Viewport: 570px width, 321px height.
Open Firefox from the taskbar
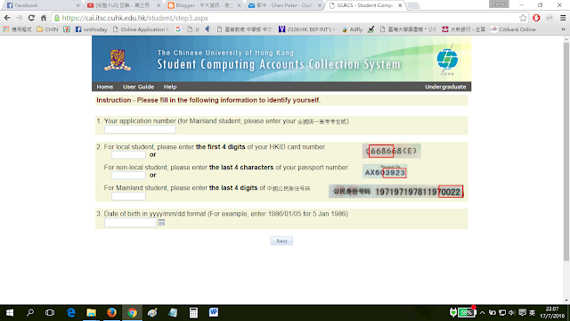tap(111, 313)
